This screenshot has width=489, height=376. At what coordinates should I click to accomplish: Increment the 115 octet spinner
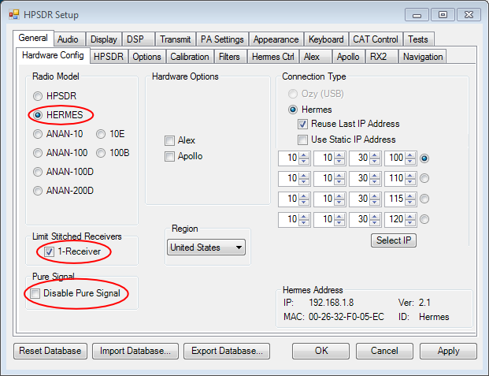[x=410, y=195]
